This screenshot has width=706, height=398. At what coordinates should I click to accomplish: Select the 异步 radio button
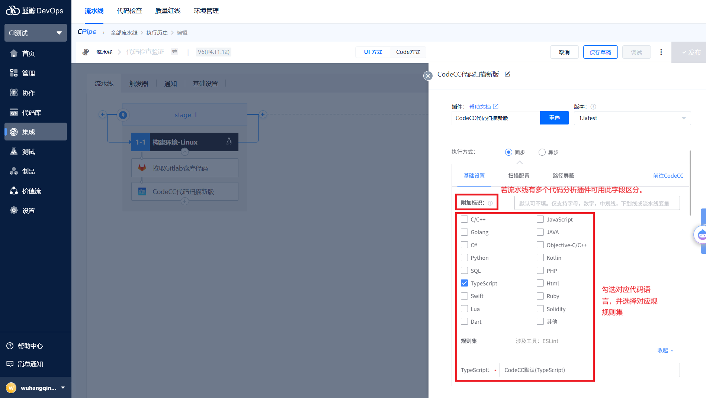(x=542, y=152)
